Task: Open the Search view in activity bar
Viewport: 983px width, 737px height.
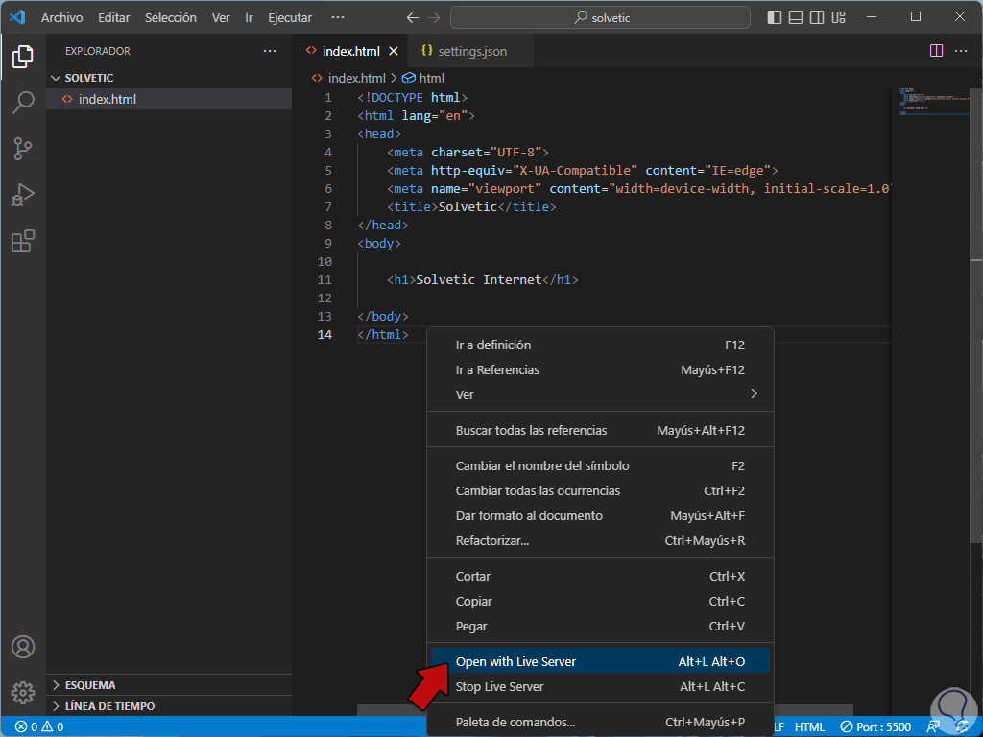Action: [x=23, y=103]
